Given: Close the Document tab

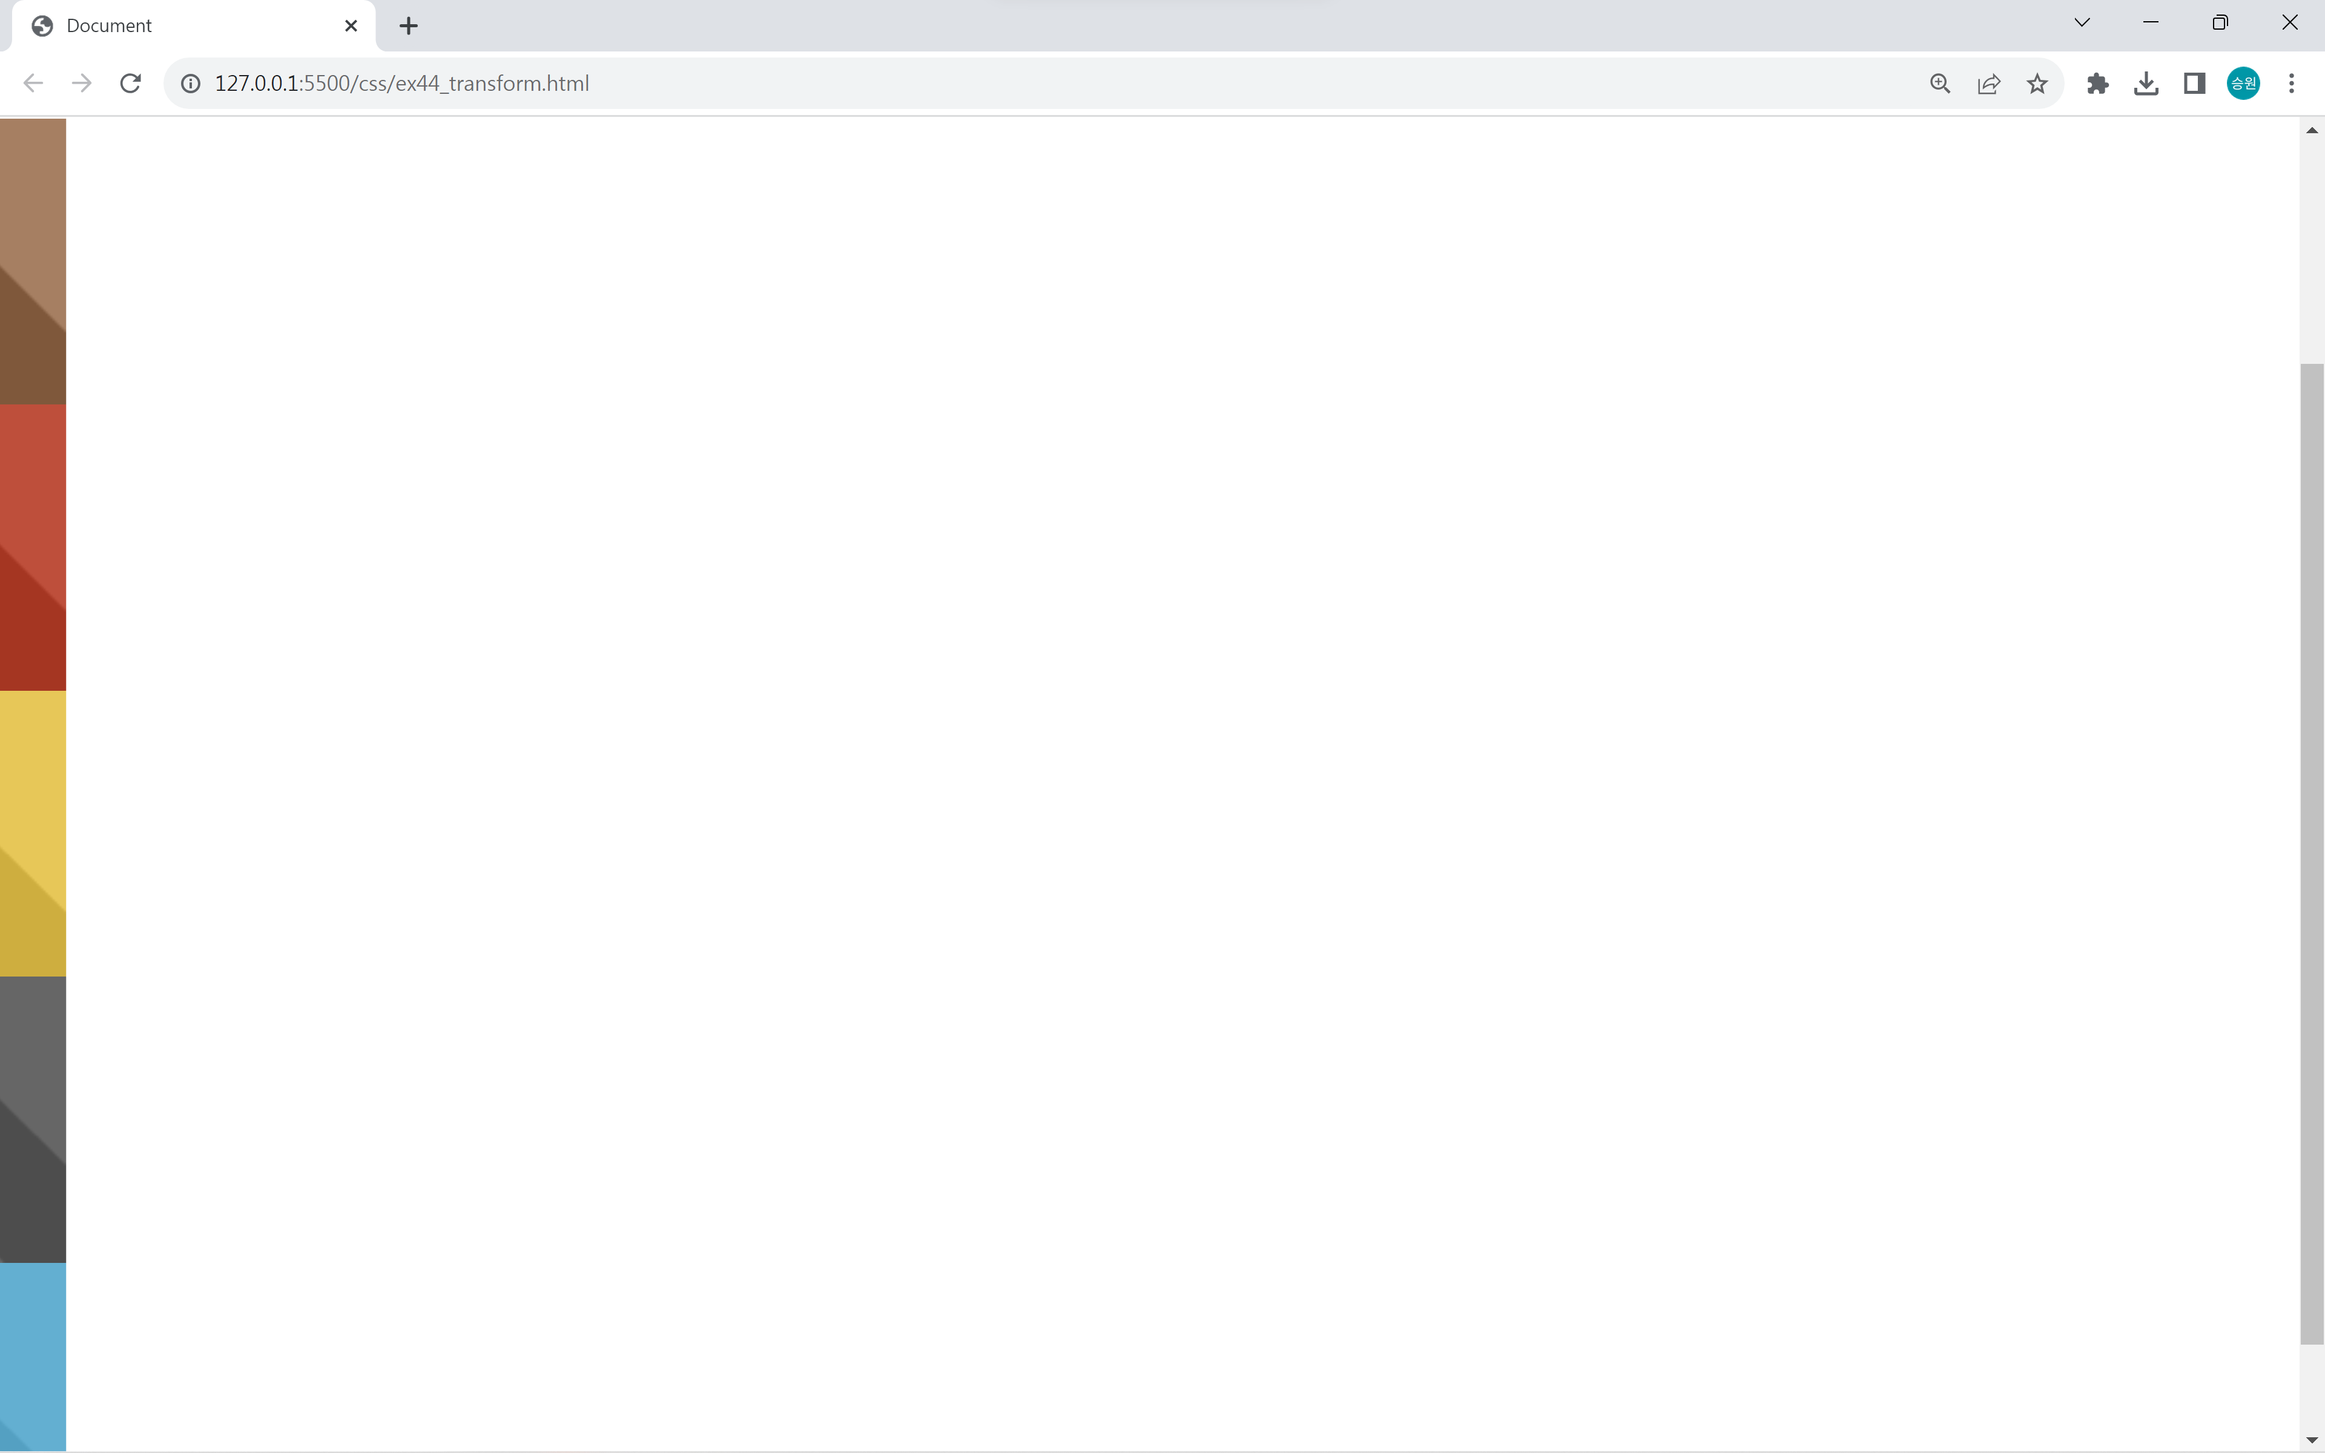Looking at the screenshot, I should click(351, 26).
